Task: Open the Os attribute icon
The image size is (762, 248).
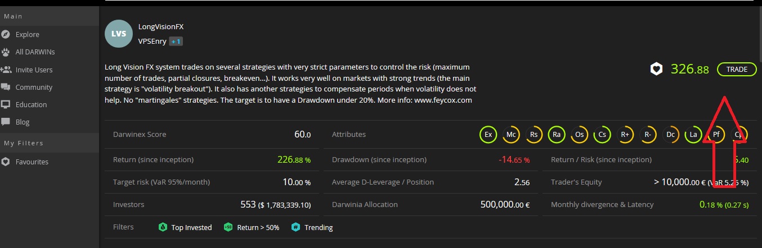Action: 580,135
